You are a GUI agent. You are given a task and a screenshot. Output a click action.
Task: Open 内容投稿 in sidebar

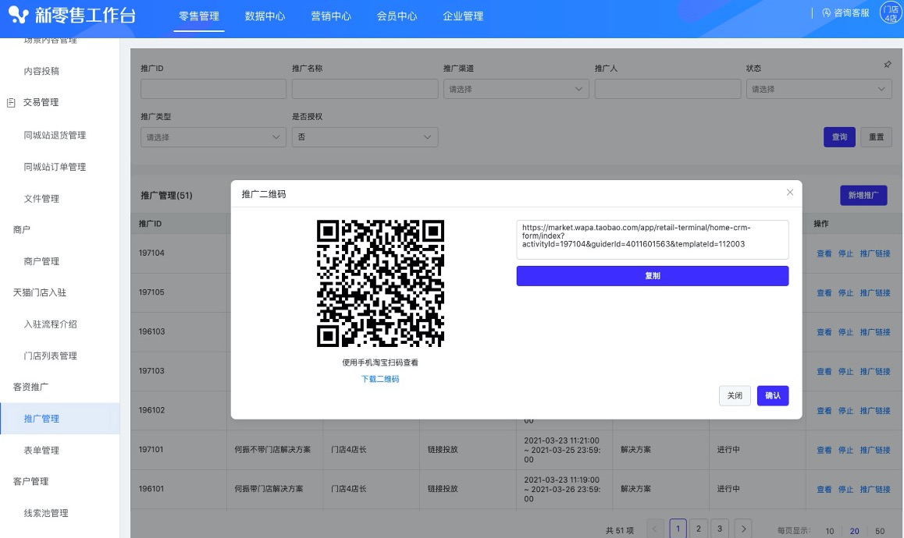coord(41,71)
